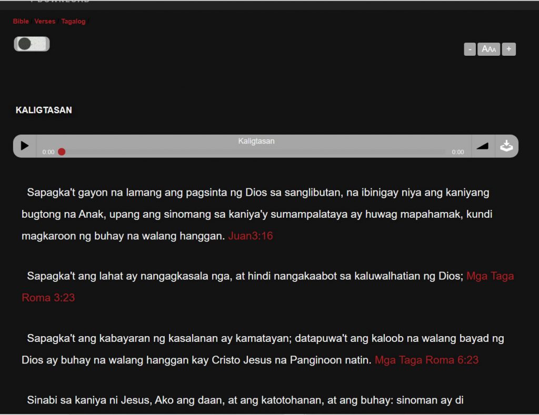Follow the Mga Taga Roma 6:23 link
This screenshot has width=539, height=415.
[426, 360]
